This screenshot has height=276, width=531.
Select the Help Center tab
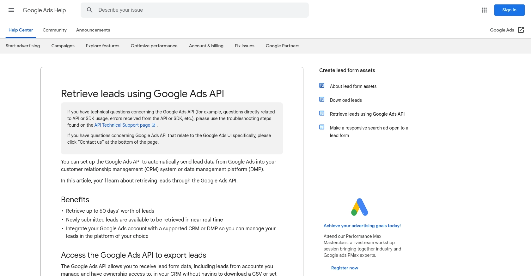point(21,30)
